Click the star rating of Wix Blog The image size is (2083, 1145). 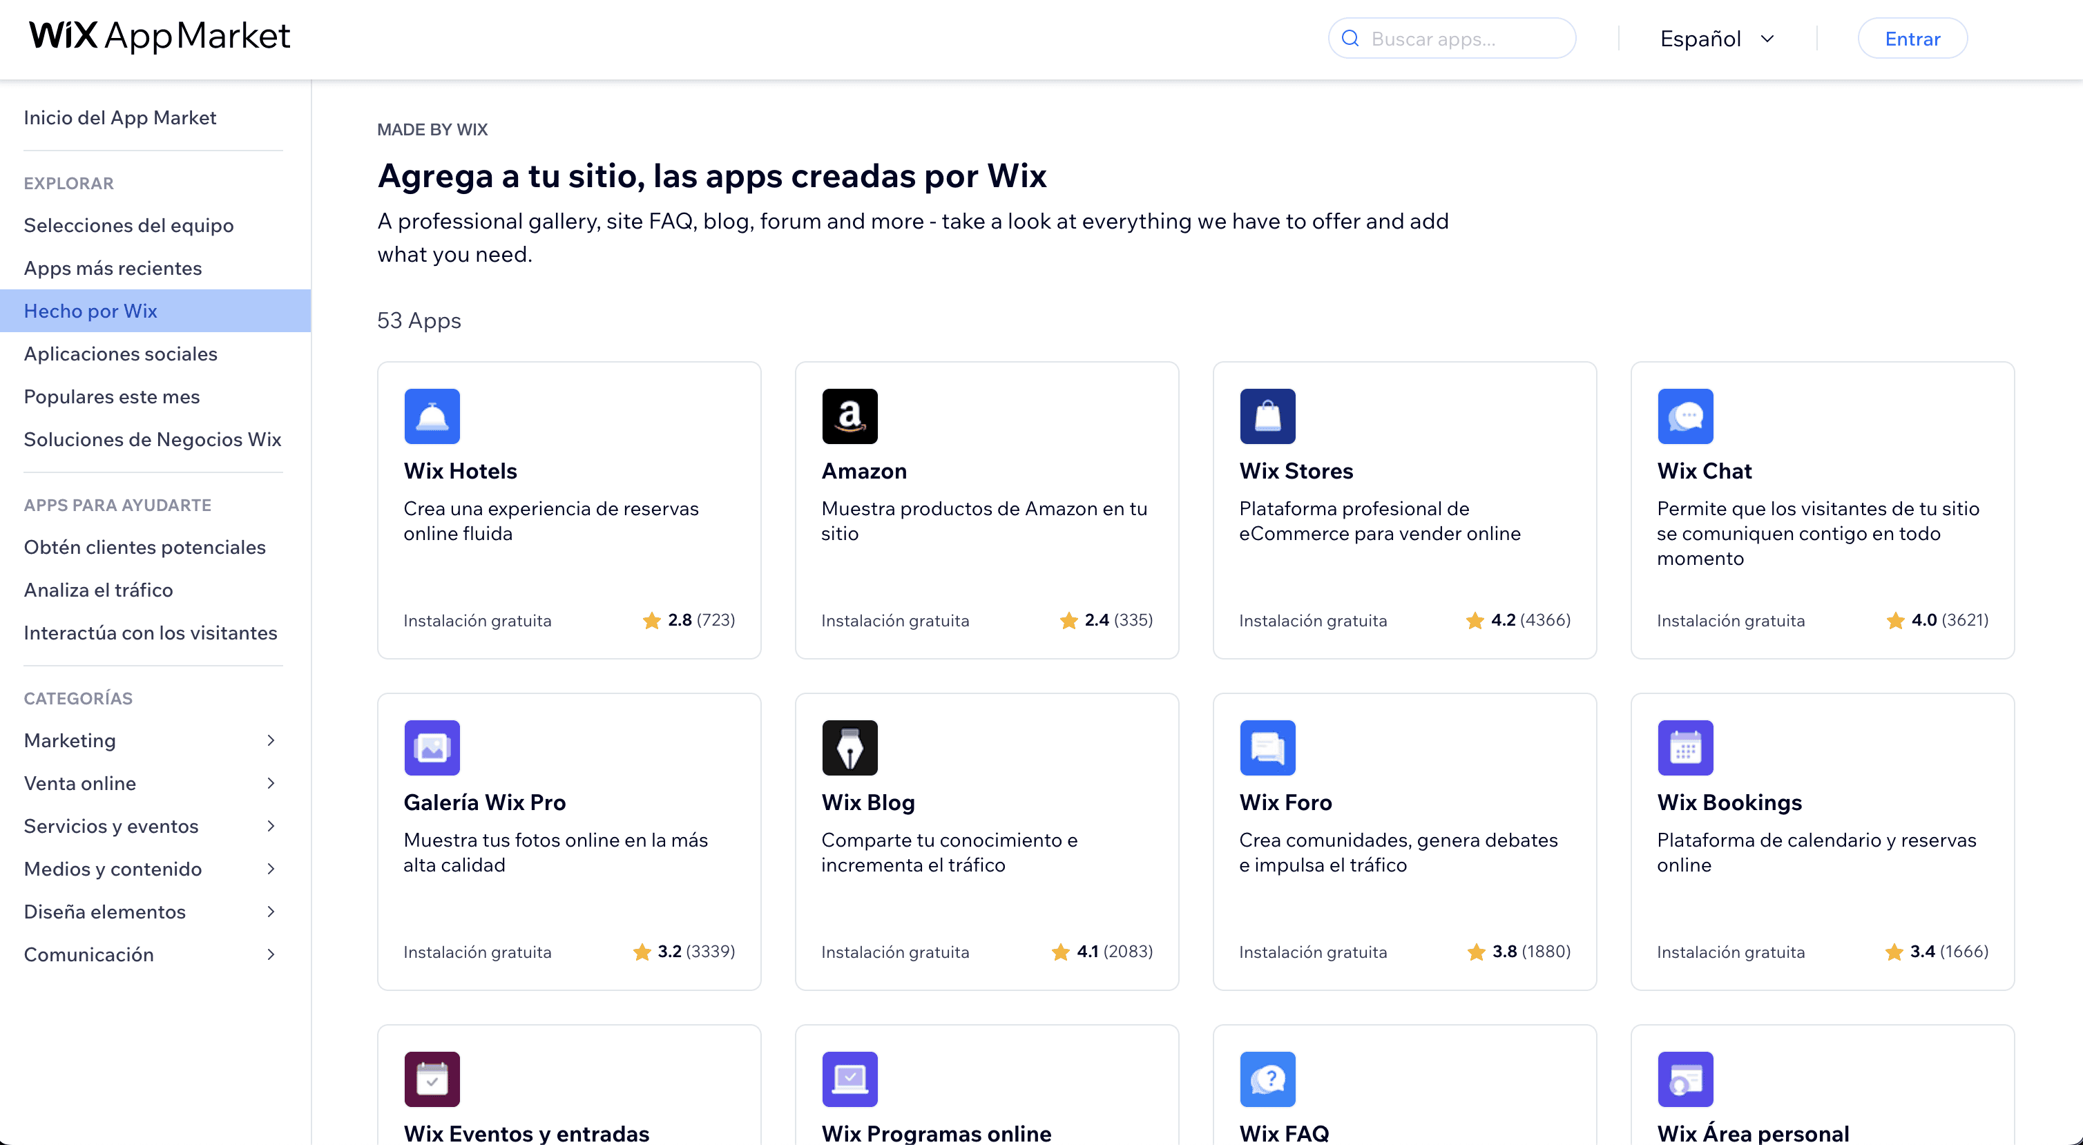[x=1102, y=952]
